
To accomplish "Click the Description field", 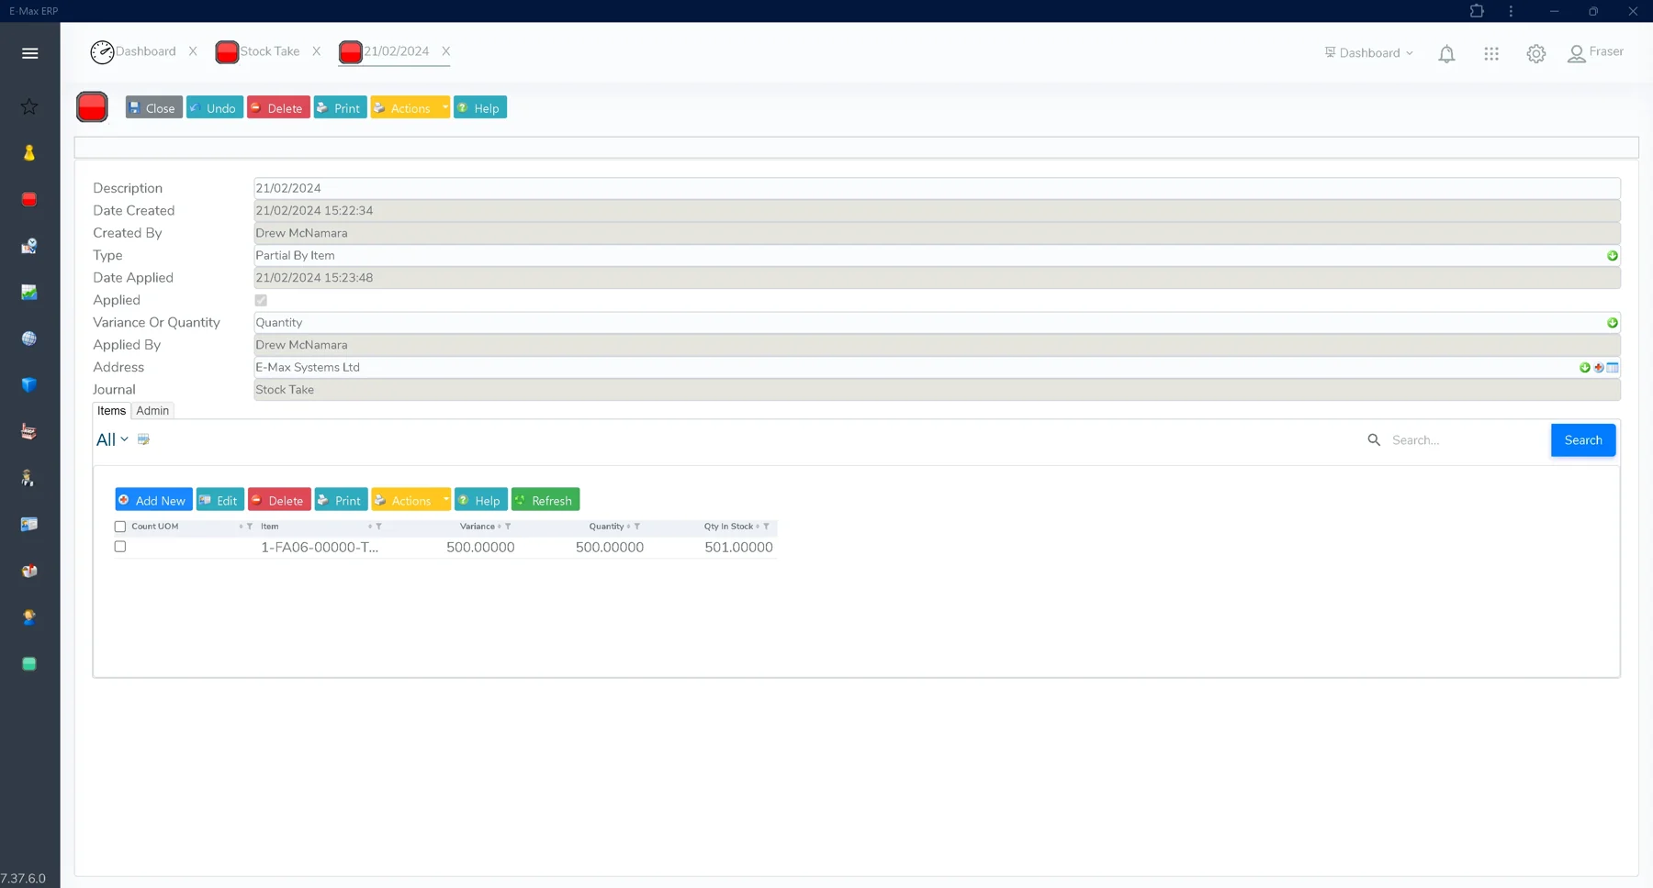I will click(x=937, y=188).
